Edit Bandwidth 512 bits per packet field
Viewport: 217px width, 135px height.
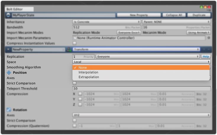coord(106,27)
